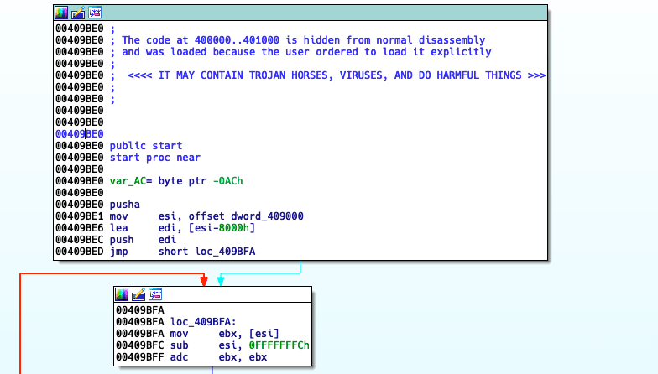Viewport: 658px width, 374px height.
Task: Click the edit comment pencil icon in start block
Action: pyautogui.click(x=78, y=13)
